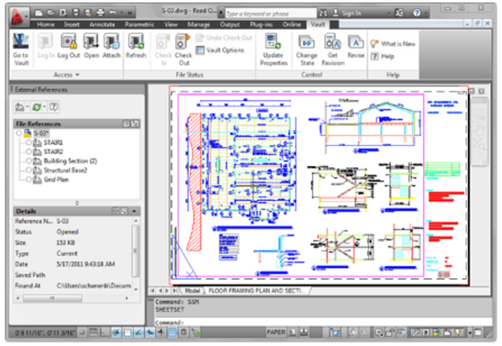Click the Undo arrow in quick access toolbar
The width and height of the screenshot is (502, 346).
tap(112, 13)
